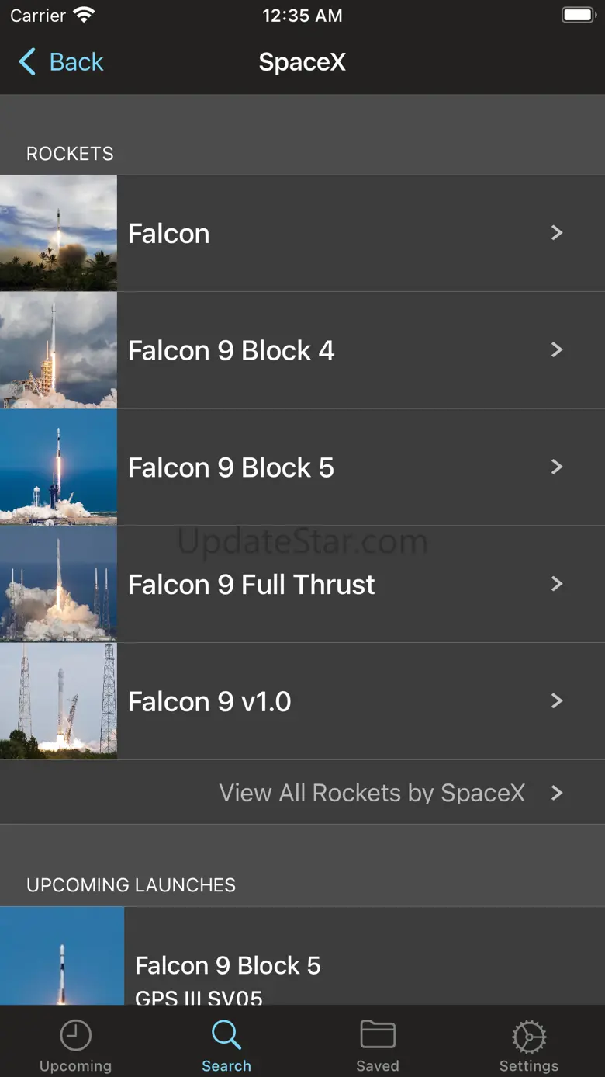Open the Falcon rocket thumbnail
The image size is (605, 1077).
click(x=58, y=233)
